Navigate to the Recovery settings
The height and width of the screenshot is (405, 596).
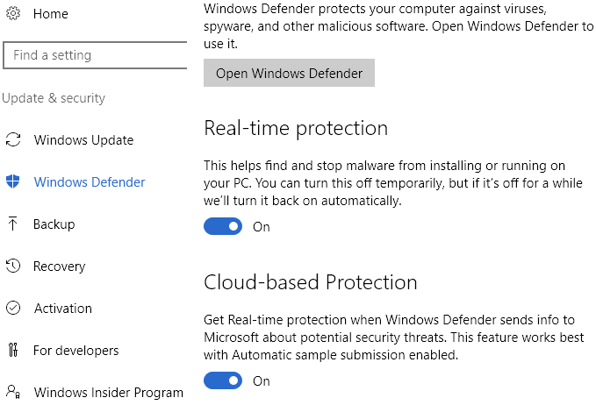(59, 266)
